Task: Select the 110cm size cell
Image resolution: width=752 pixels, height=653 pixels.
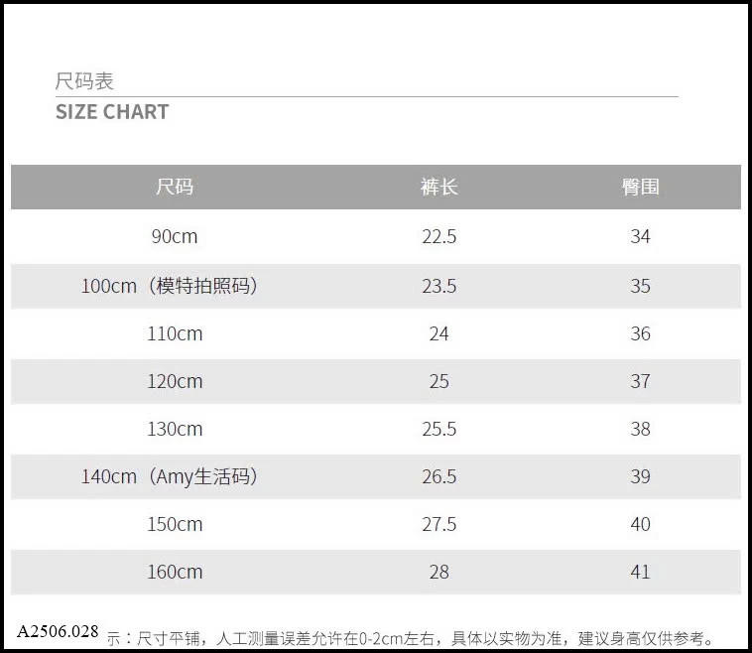Action: [175, 333]
